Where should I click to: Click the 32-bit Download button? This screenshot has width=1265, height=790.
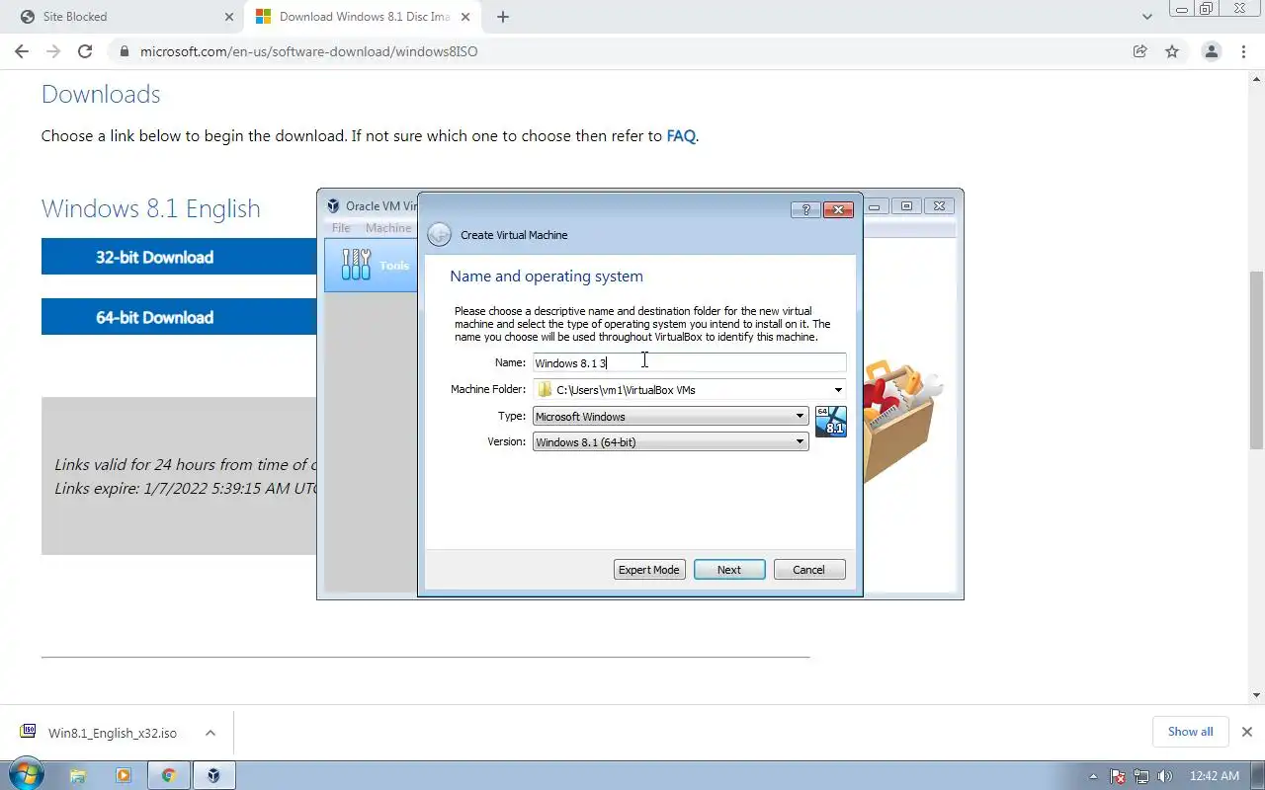[x=179, y=257]
